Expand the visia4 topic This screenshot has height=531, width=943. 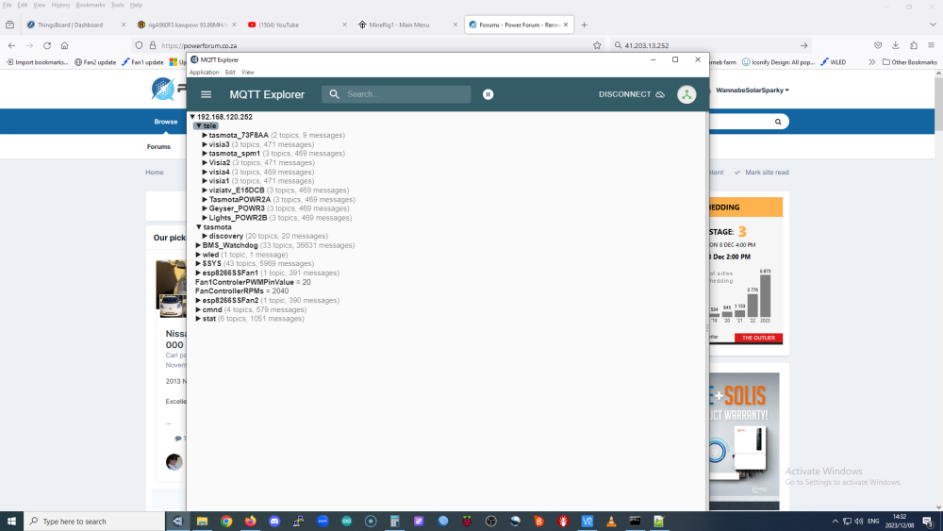click(205, 172)
